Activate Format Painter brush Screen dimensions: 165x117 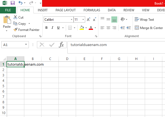point(26,30)
